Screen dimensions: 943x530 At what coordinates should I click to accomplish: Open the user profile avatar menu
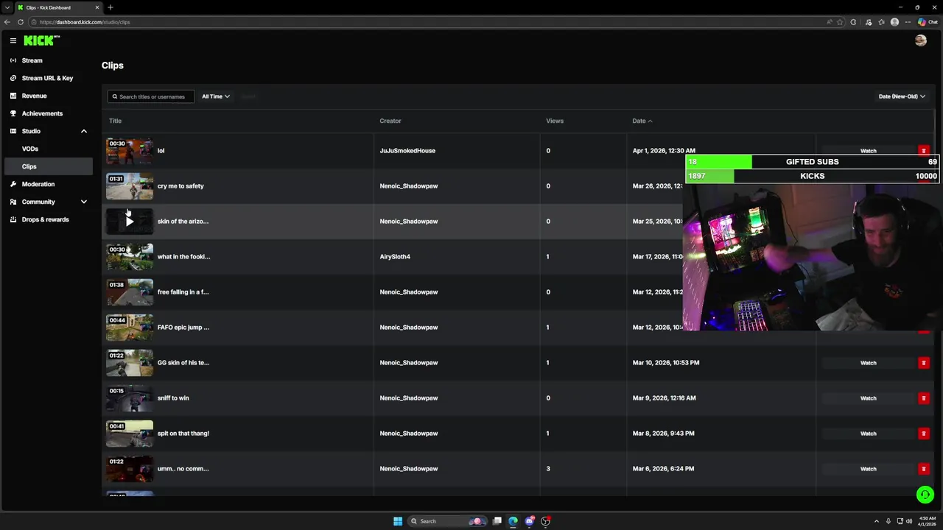click(920, 40)
